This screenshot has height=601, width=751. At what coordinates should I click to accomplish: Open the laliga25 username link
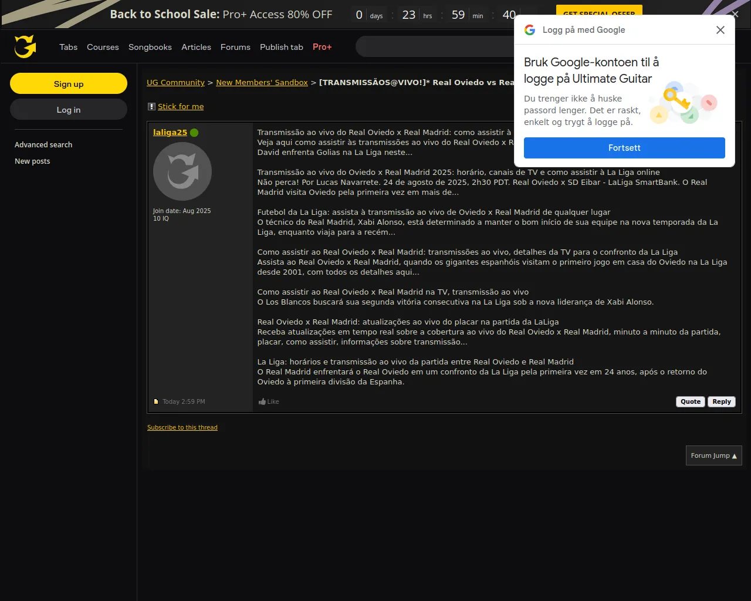170,133
